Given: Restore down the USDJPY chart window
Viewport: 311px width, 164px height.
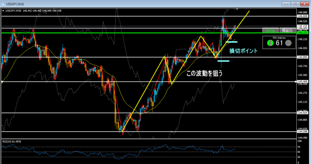Looking at the screenshot, I should click(x=295, y=4).
